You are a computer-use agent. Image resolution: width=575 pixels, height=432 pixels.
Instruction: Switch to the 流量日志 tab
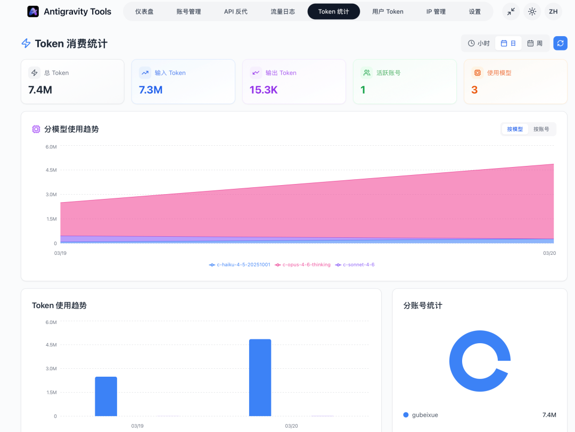pos(283,11)
